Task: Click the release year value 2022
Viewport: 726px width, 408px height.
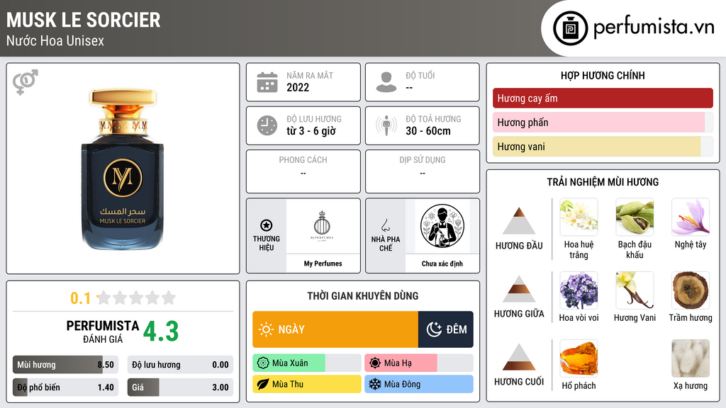Action: [298, 87]
